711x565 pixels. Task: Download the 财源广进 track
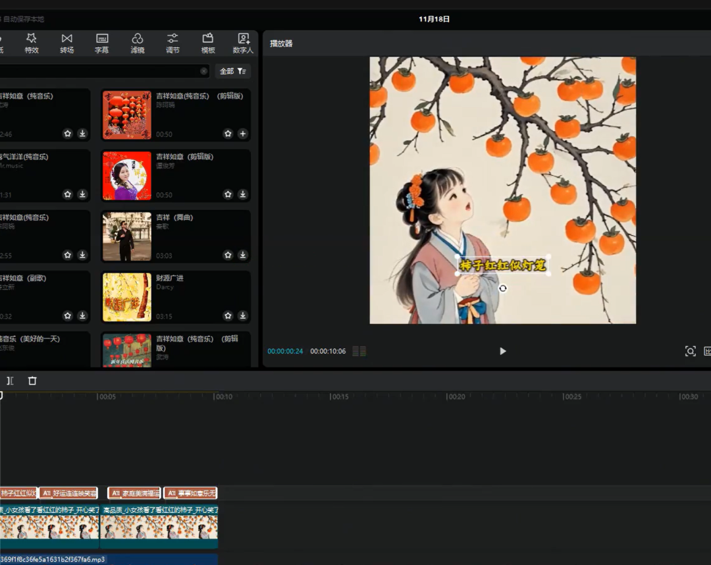pyautogui.click(x=243, y=315)
